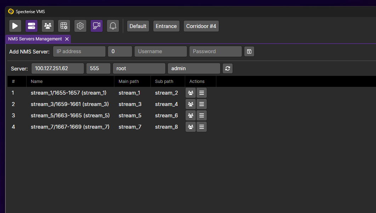Click the Sub path column header
The height and width of the screenshot is (213, 376).
(x=168, y=82)
